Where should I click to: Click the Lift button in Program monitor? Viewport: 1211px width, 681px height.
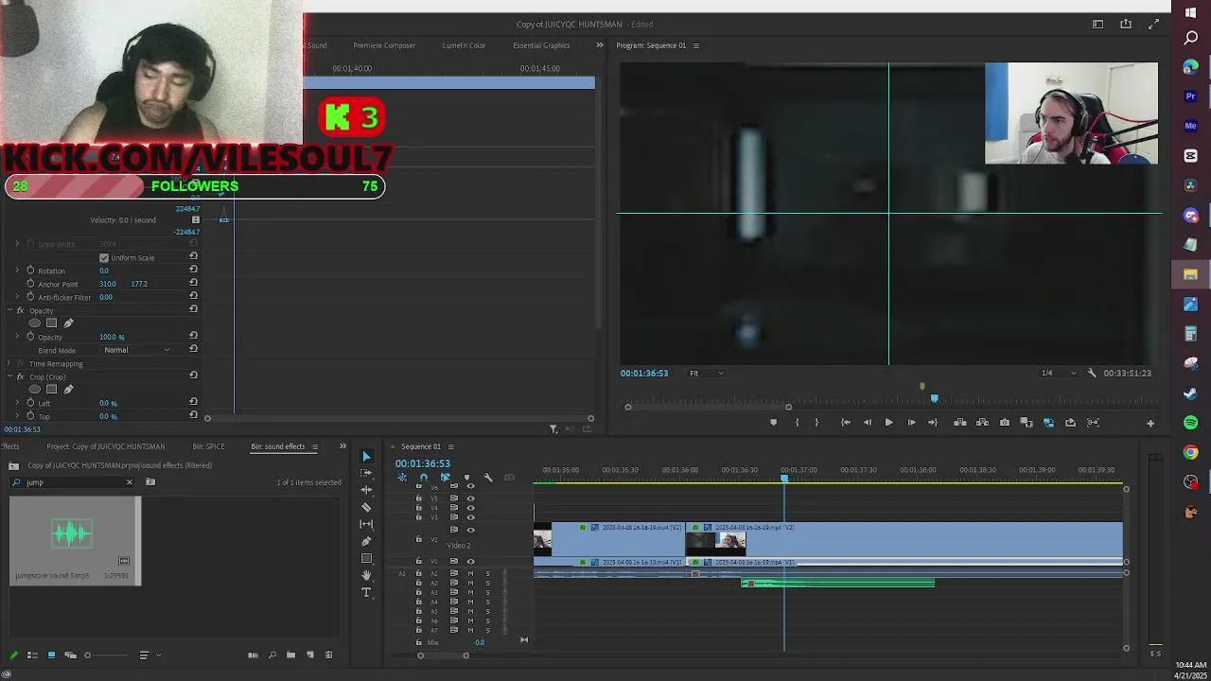click(x=959, y=423)
